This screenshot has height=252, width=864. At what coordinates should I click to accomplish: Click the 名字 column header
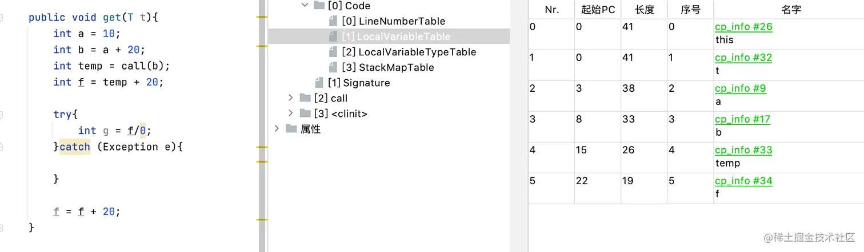pyautogui.click(x=789, y=10)
